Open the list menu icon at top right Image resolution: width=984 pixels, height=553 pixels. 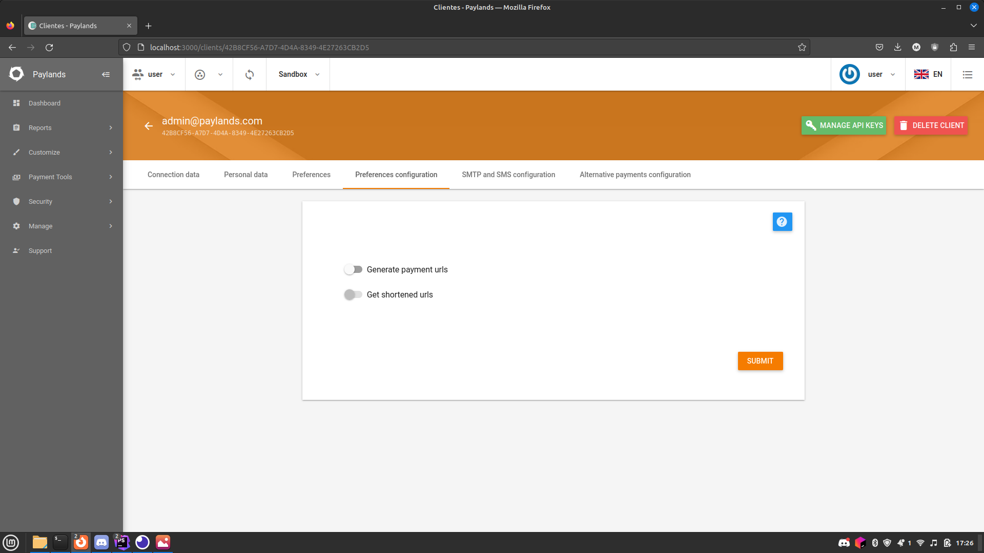coord(968,75)
